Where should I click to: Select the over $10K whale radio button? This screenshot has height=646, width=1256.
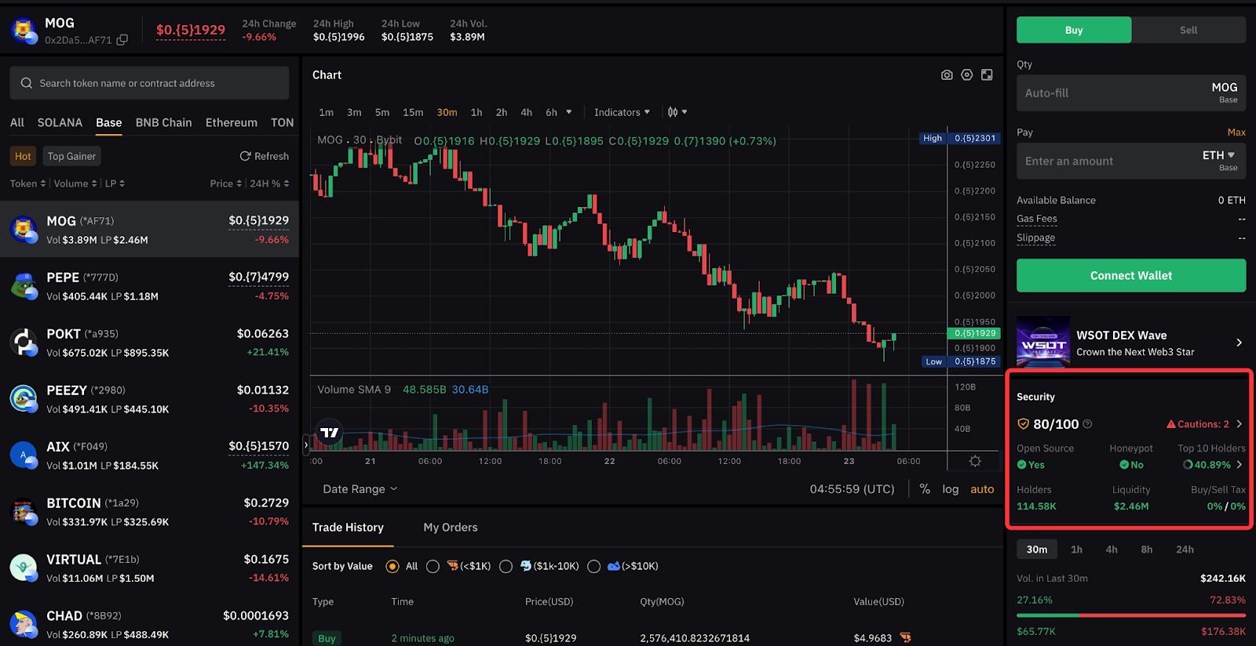pos(593,566)
